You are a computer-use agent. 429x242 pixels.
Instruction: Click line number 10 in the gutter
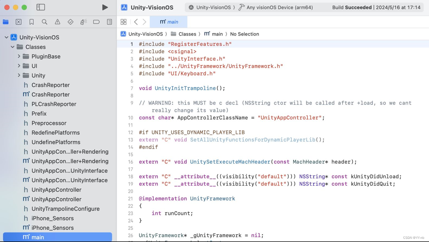(x=130, y=118)
